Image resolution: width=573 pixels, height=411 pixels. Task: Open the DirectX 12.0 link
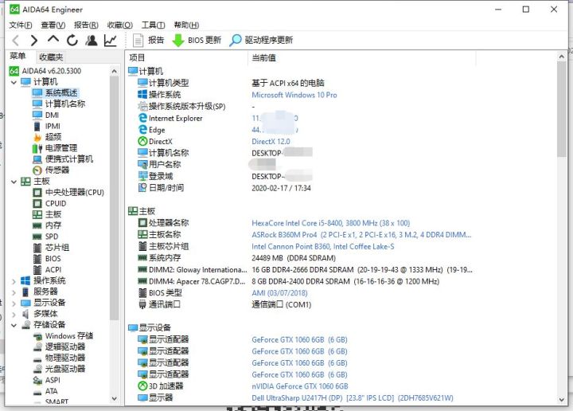[x=271, y=142]
